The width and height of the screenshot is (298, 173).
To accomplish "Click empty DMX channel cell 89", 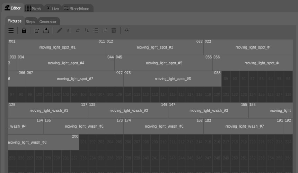I will 226,79.
